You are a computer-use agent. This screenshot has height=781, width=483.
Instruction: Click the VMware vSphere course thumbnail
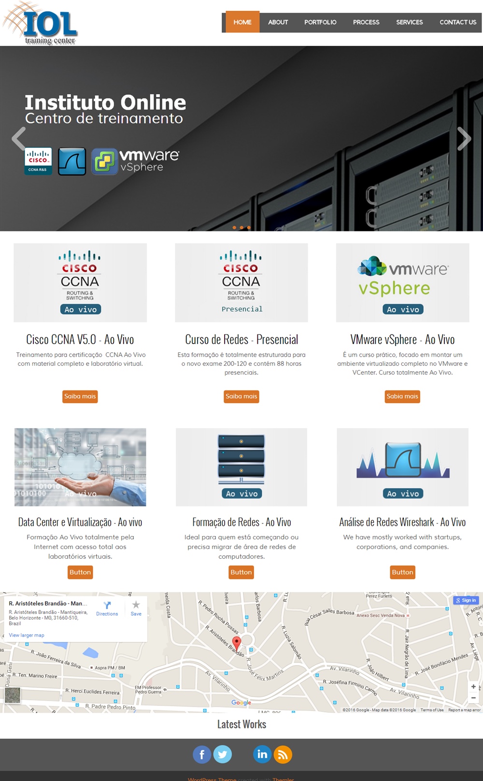(x=403, y=283)
